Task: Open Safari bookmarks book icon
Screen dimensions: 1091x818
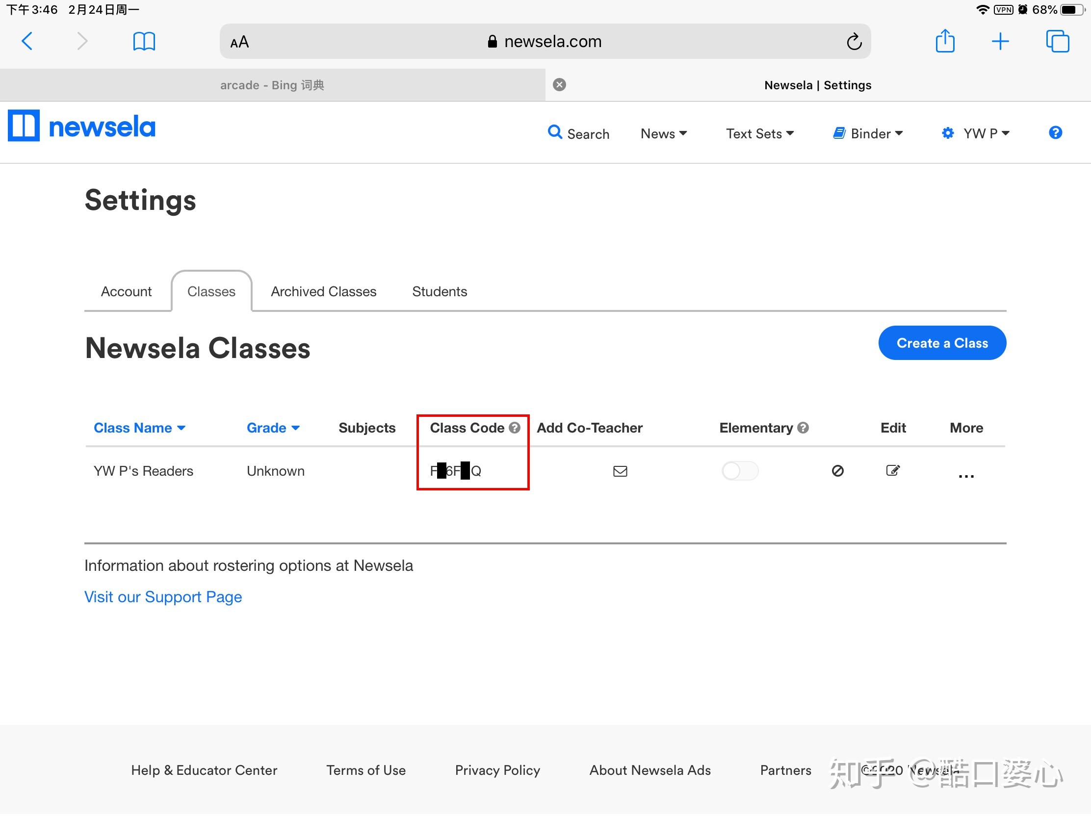Action: pyautogui.click(x=144, y=41)
